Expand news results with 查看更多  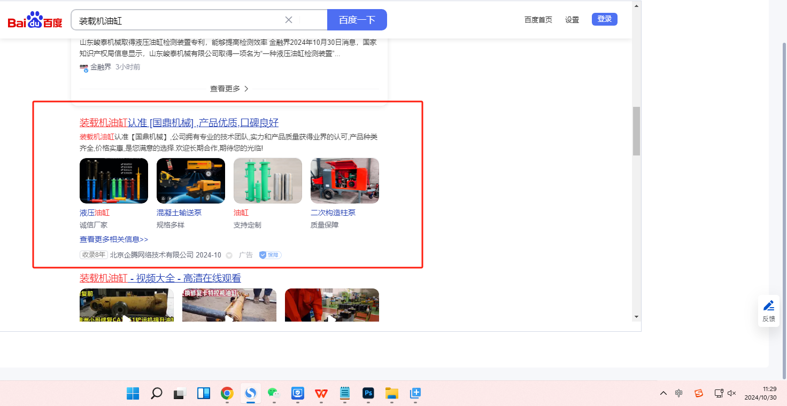[x=229, y=89]
